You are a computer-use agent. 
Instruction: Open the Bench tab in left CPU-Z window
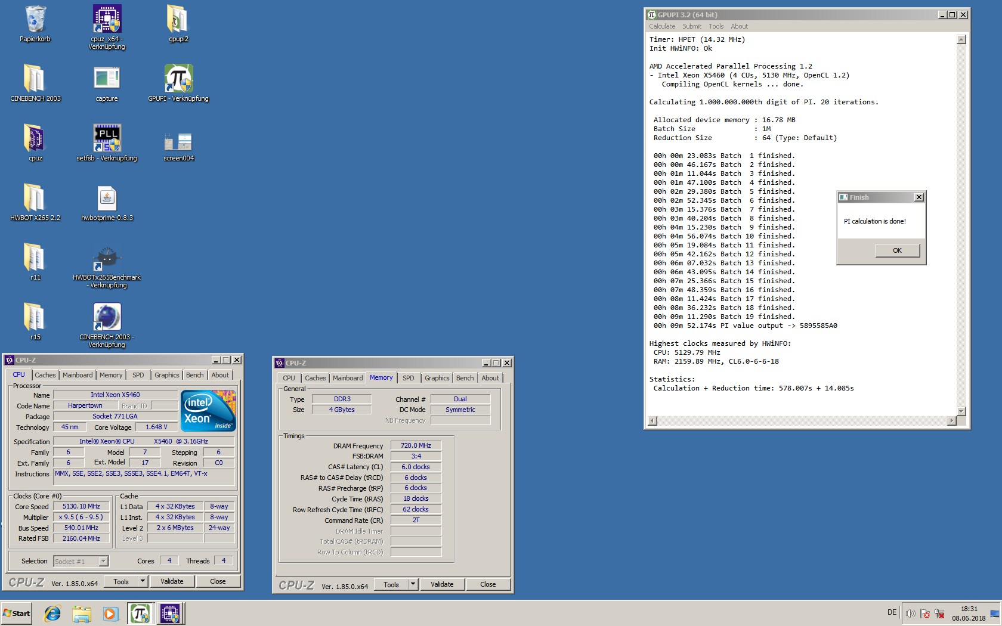[x=194, y=375]
